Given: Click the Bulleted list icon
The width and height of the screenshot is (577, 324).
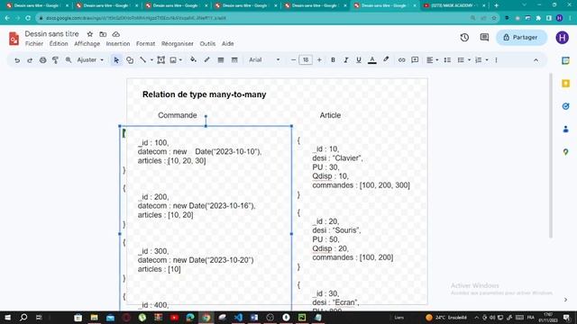Looking at the screenshot, I should (461, 60).
